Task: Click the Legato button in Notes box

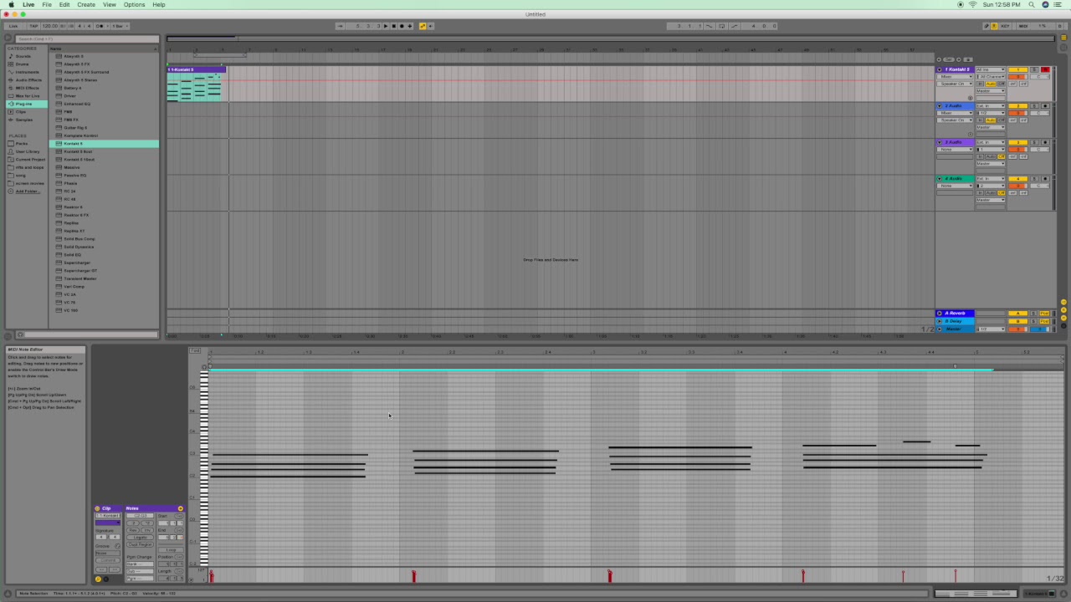Action: [141, 538]
